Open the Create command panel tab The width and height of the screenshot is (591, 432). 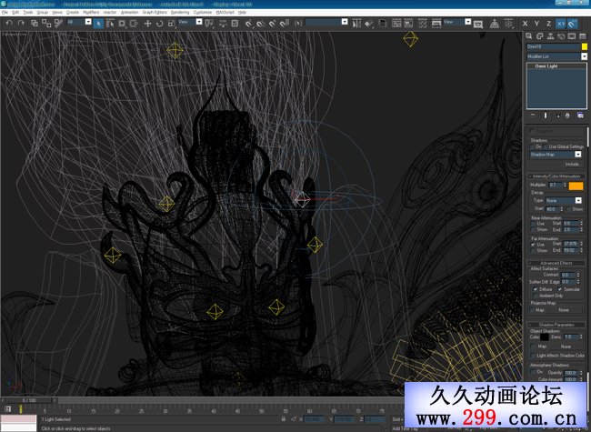(x=529, y=36)
